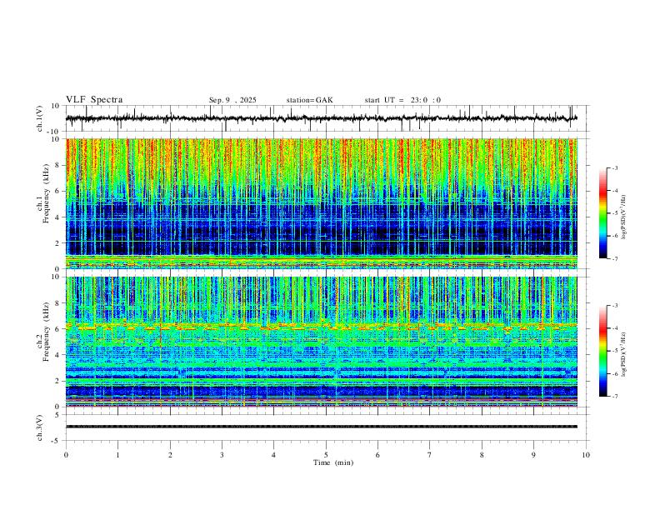Click the ch.1 waveform trace plot

click(x=327, y=118)
